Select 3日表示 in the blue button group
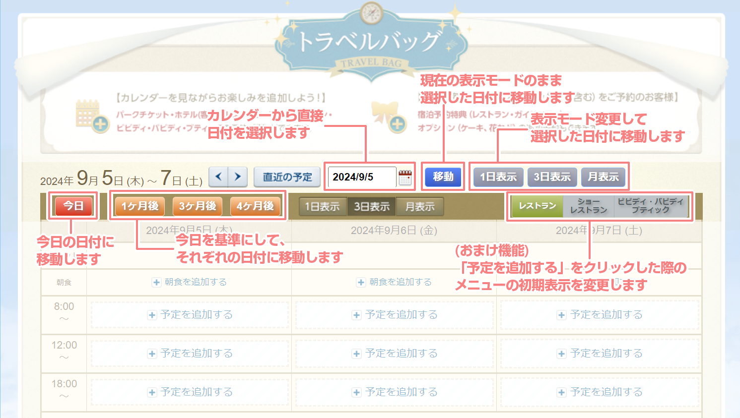The width and height of the screenshot is (740, 418). [x=552, y=177]
